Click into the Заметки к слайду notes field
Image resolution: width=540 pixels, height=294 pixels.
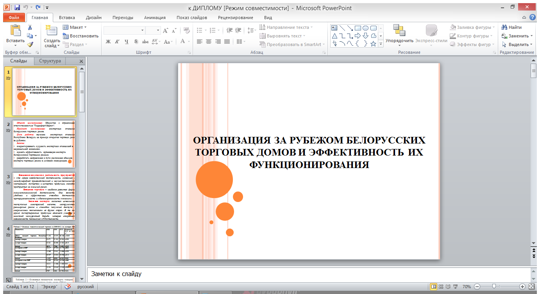[308, 274]
